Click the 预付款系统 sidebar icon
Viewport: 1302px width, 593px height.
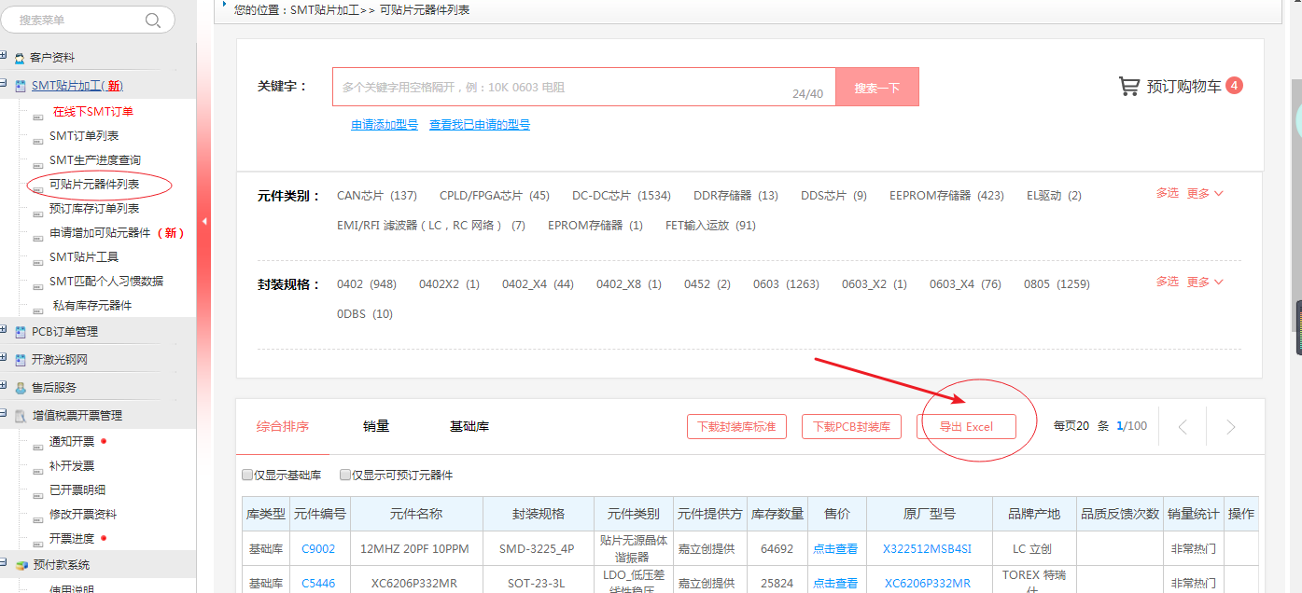point(20,565)
